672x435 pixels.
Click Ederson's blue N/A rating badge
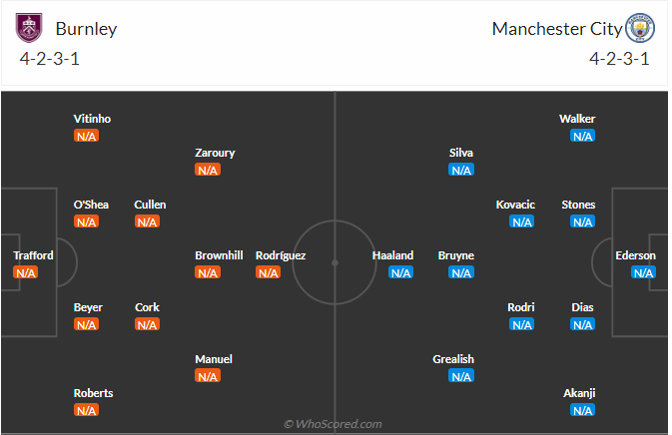click(x=643, y=272)
